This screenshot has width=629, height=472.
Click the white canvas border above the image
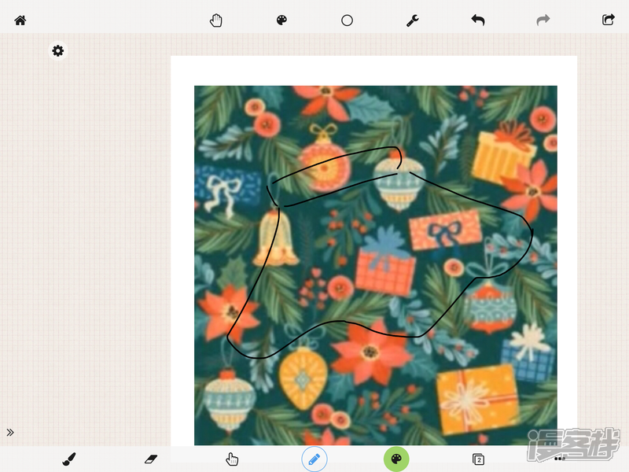(x=373, y=71)
